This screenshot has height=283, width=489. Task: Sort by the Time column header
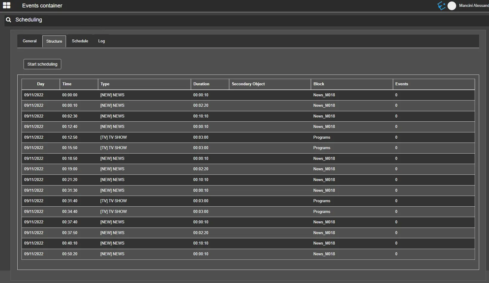click(x=67, y=84)
